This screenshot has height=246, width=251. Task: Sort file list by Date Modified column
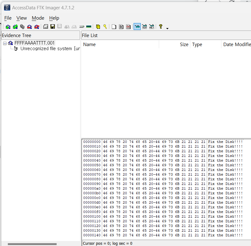[x=236, y=44]
